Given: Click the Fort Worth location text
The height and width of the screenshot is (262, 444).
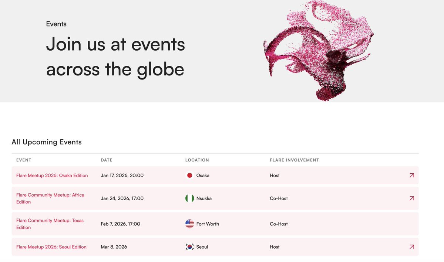Looking at the screenshot, I should 208,224.
